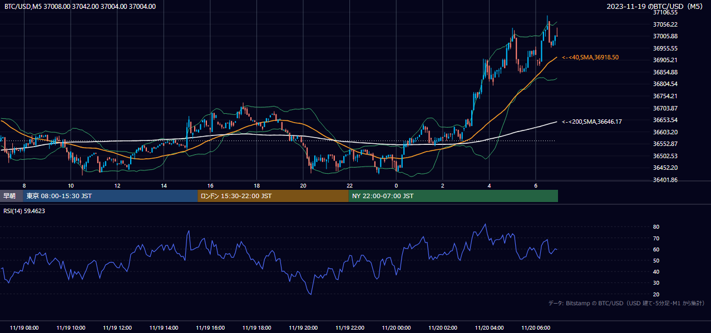Click price axis value 36955.55
711x333 pixels.
pyautogui.click(x=665, y=48)
